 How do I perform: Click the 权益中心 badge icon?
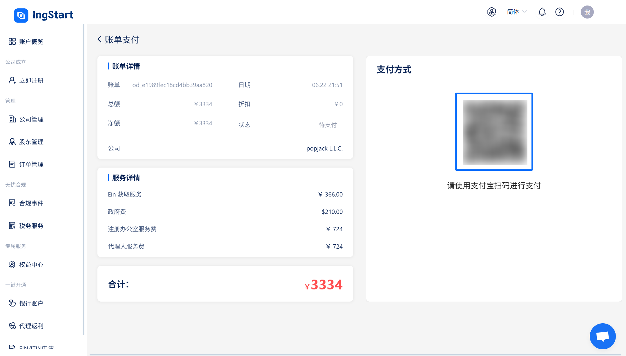(12, 264)
